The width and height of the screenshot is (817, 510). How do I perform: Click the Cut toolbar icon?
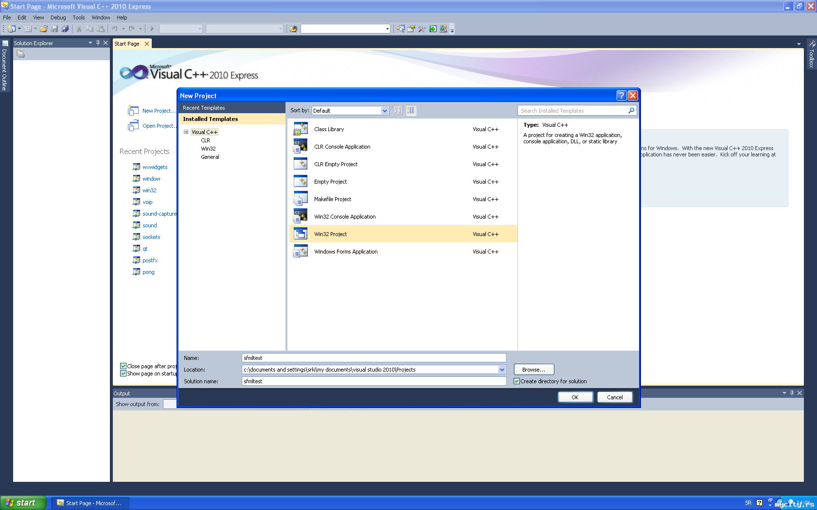tap(79, 29)
